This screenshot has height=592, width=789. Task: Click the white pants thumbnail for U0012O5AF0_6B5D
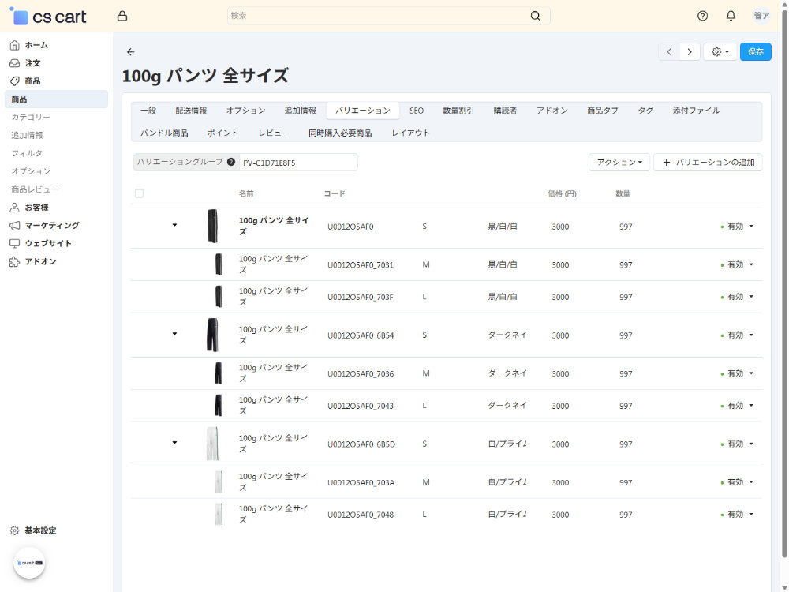pyautogui.click(x=212, y=444)
